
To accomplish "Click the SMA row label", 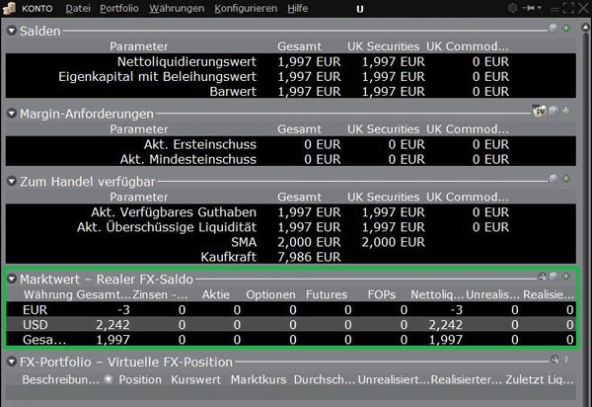I will (244, 242).
